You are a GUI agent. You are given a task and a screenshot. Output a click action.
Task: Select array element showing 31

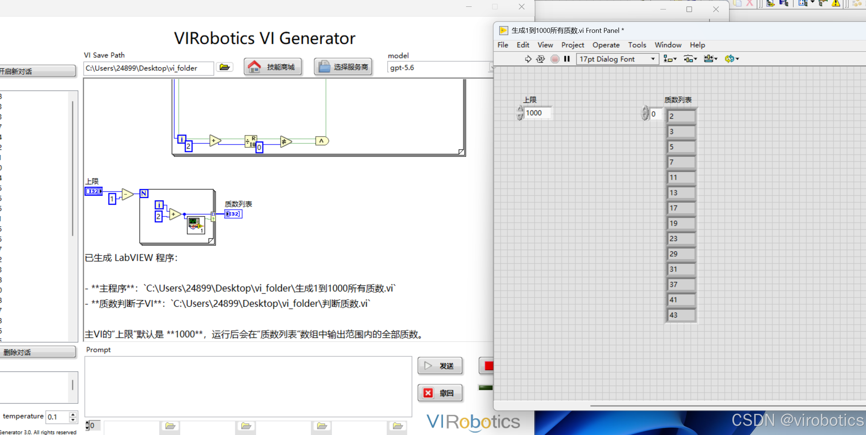coord(681,269)
